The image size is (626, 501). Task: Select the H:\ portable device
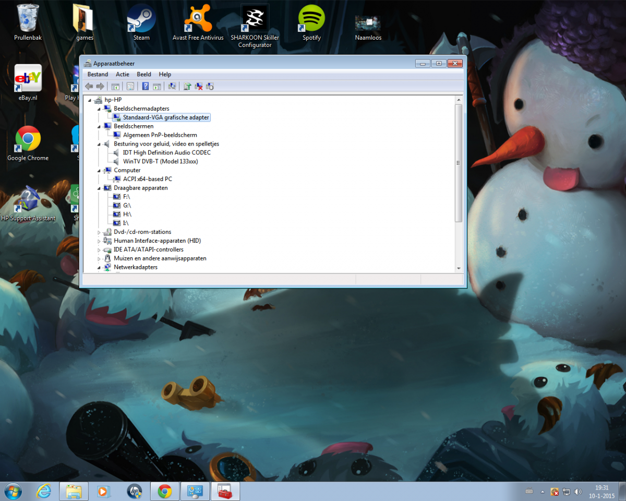tap(127, 214)
